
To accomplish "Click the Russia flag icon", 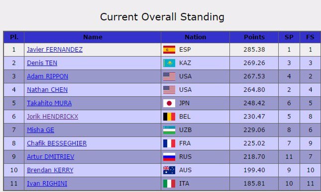I will [169, 157].
